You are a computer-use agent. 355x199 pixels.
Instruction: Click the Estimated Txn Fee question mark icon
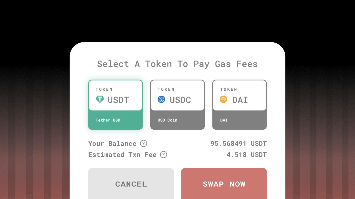point(163,155)
